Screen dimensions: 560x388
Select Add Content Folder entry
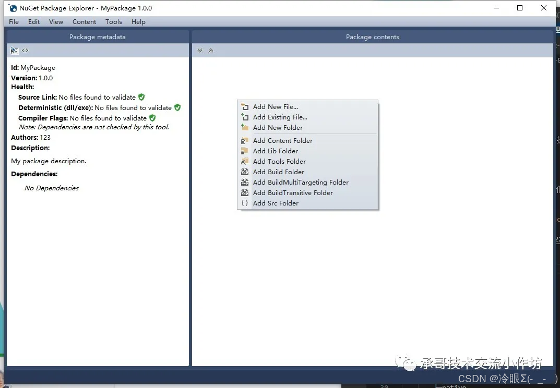307,140
